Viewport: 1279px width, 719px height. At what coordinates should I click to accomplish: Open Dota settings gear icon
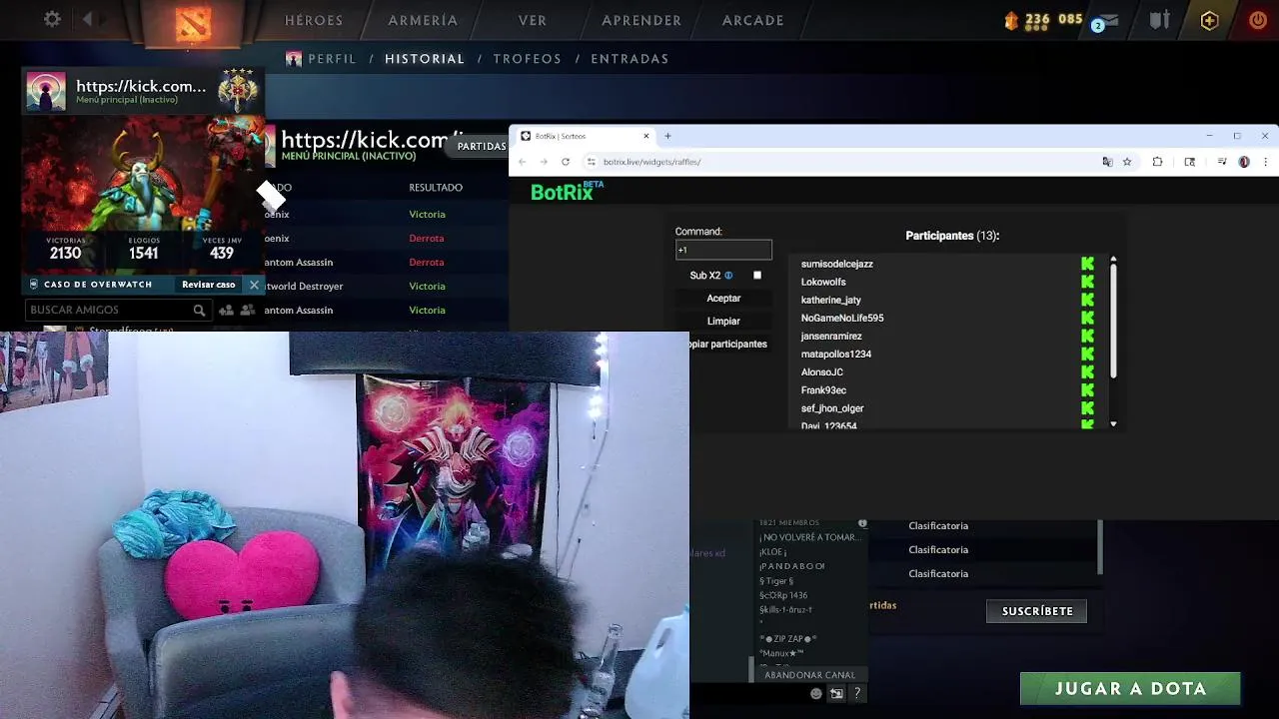point(52,19)
